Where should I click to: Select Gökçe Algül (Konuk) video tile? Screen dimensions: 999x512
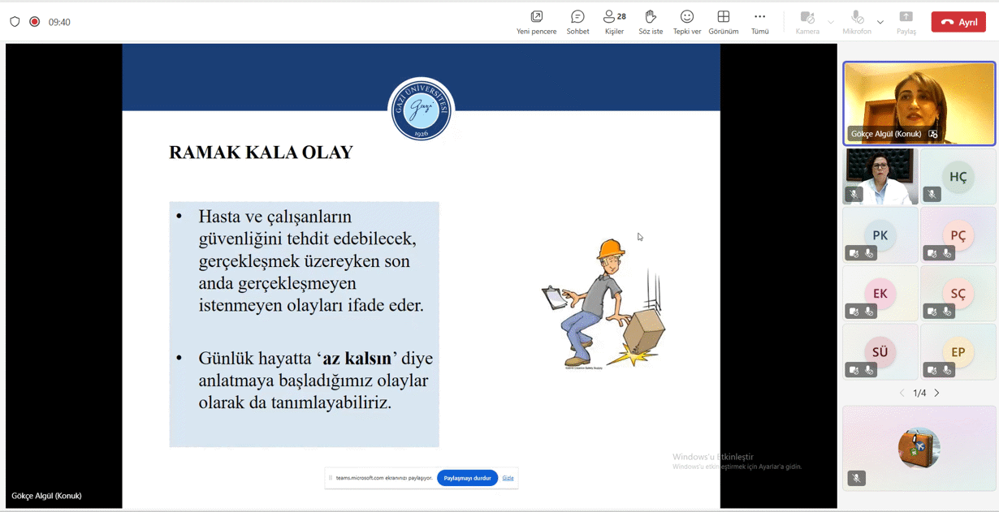[x=919, y=103]
